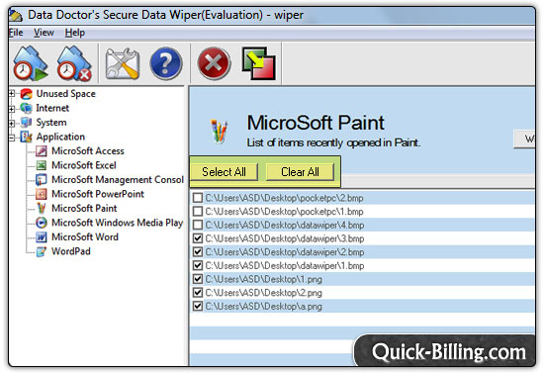Viewport: 544px width, 373px height.
Task: Uncheck the Desktop\2.png checkbox
Action: [x=198, y=293]
